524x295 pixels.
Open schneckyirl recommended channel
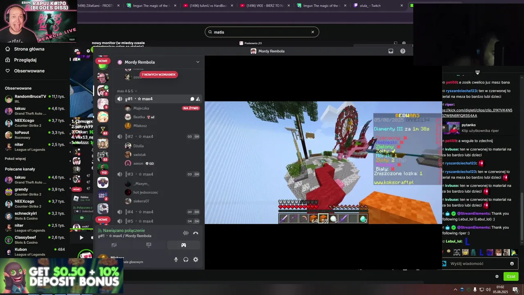click(35, 216)
